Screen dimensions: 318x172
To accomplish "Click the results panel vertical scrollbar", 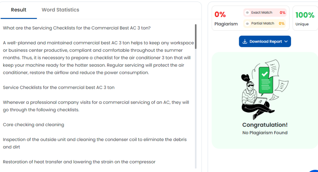I will [196, 37].
